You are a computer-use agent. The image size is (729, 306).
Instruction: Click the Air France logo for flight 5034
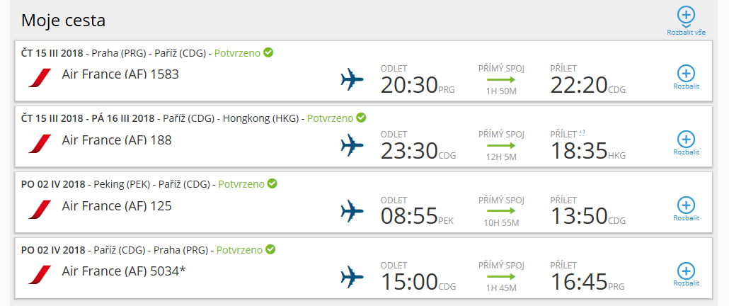pyautogui.click(x=40, y=276)
